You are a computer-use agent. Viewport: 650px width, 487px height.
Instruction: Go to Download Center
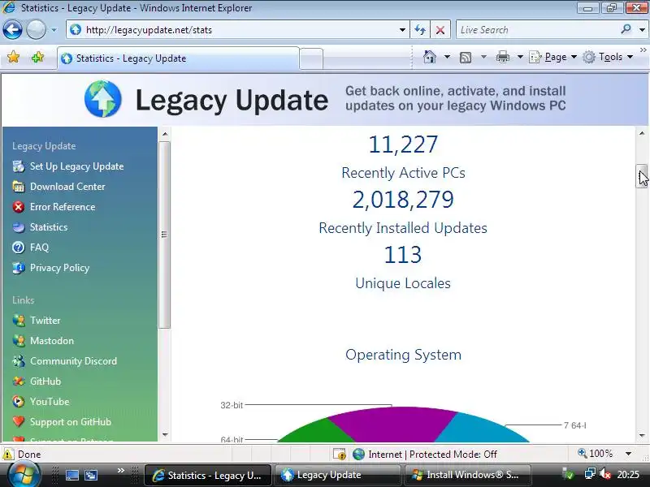click(x=67, y=187)
